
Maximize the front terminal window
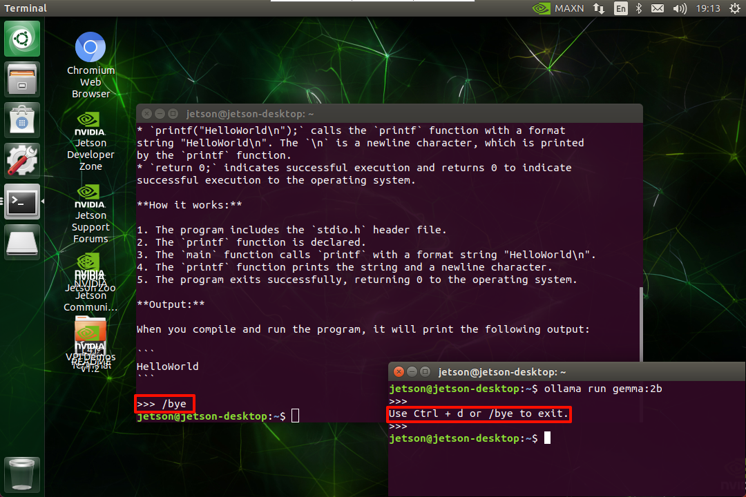point(425,371)
